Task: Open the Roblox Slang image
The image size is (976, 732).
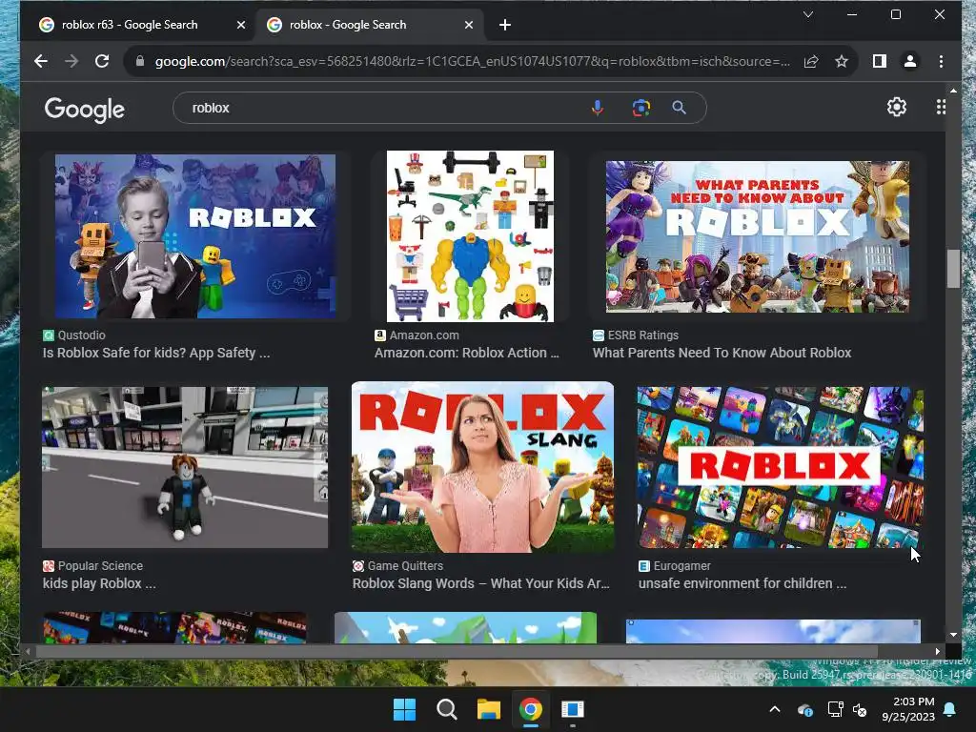Action: [482, 467]
